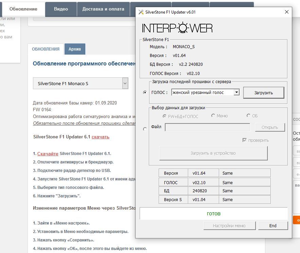Expand the SilverStone F1 Monaco S model dropdown
The image size is (300, 253).
[x=125, y=83]
